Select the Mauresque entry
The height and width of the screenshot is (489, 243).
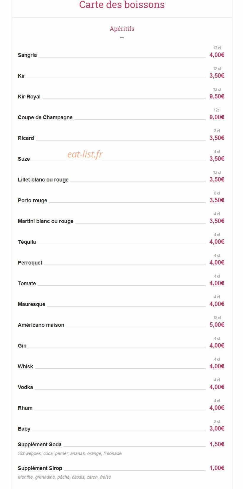click(x=31, y=304)
